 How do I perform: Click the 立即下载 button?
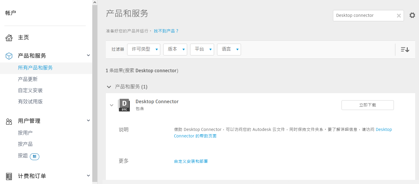pos(368,105)
